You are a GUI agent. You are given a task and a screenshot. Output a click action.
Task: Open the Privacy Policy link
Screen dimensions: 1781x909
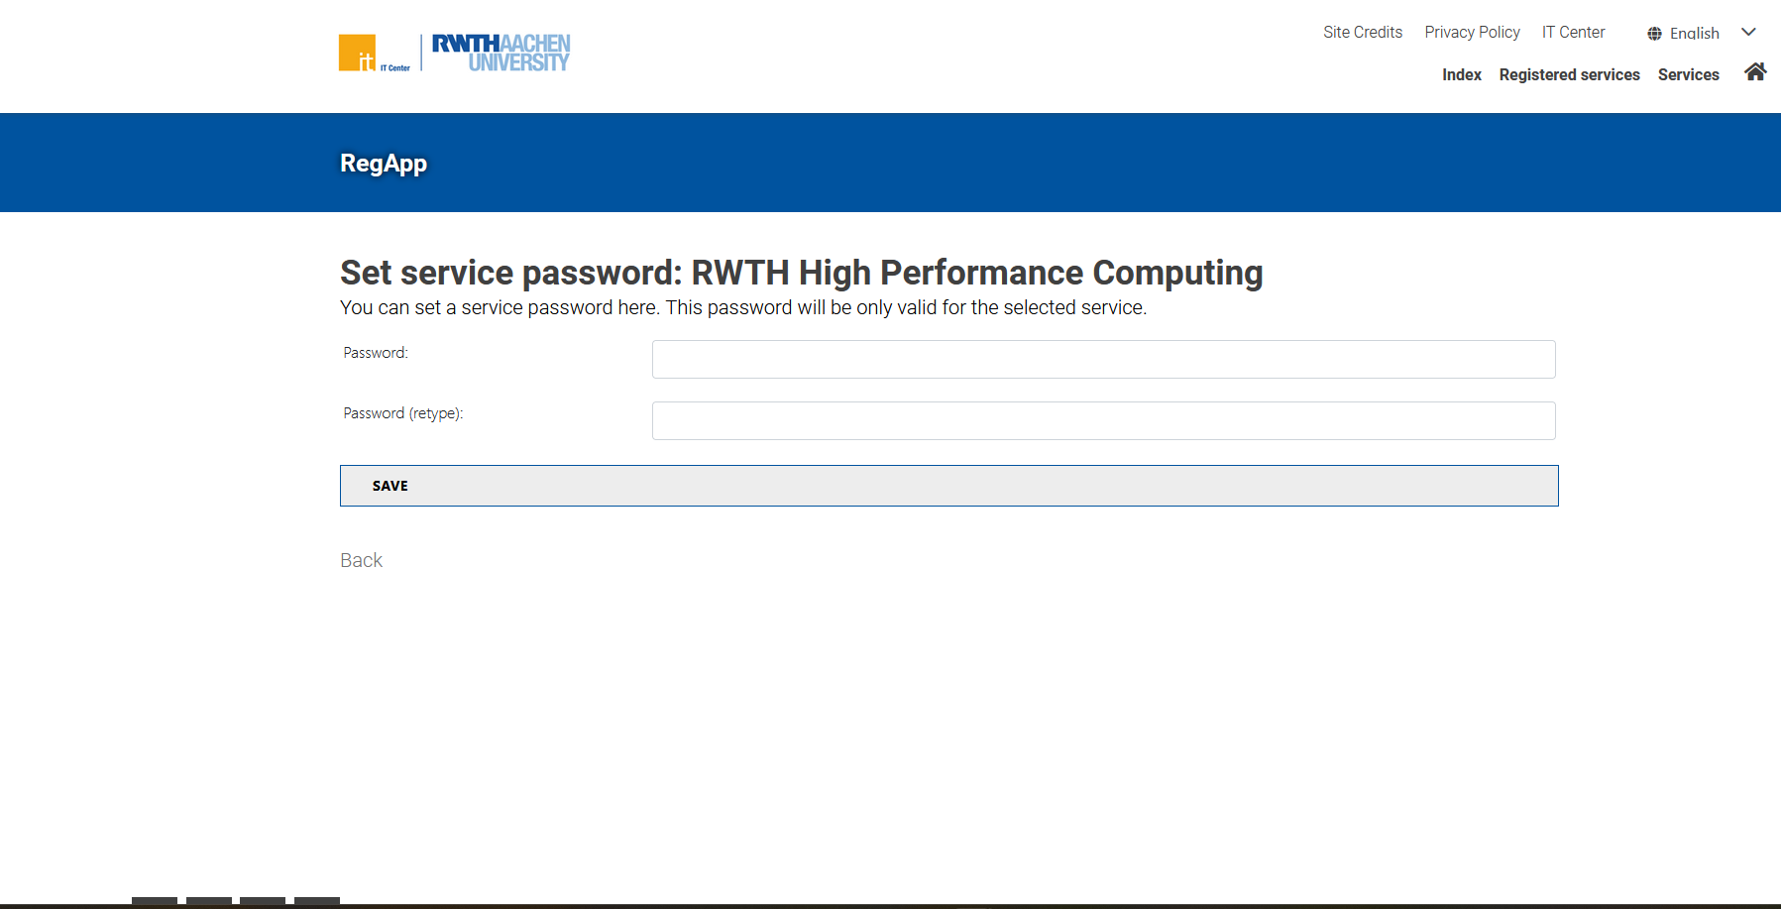[x=1472, y=33]
